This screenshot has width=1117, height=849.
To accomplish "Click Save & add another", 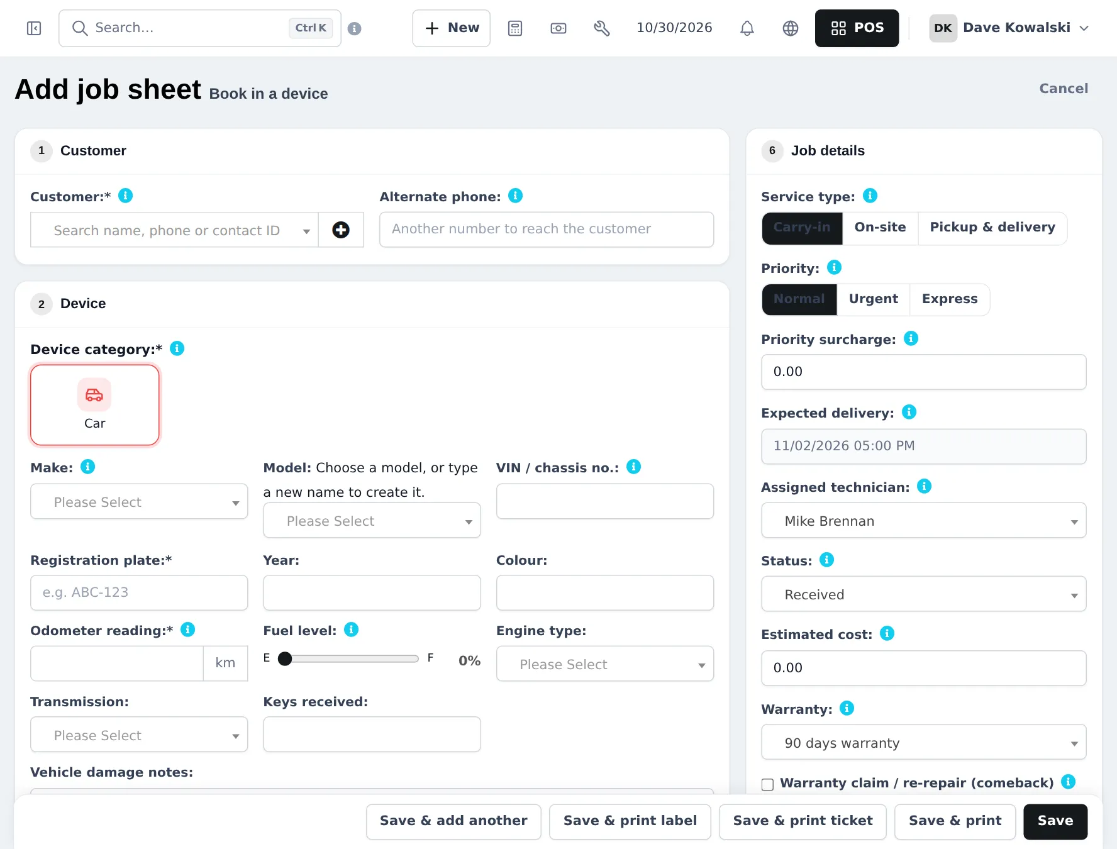I will point(453,821).
